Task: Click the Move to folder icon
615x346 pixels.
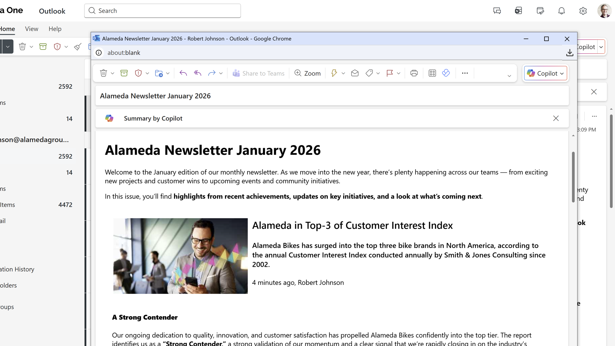Action: click(x=159, y=73)
